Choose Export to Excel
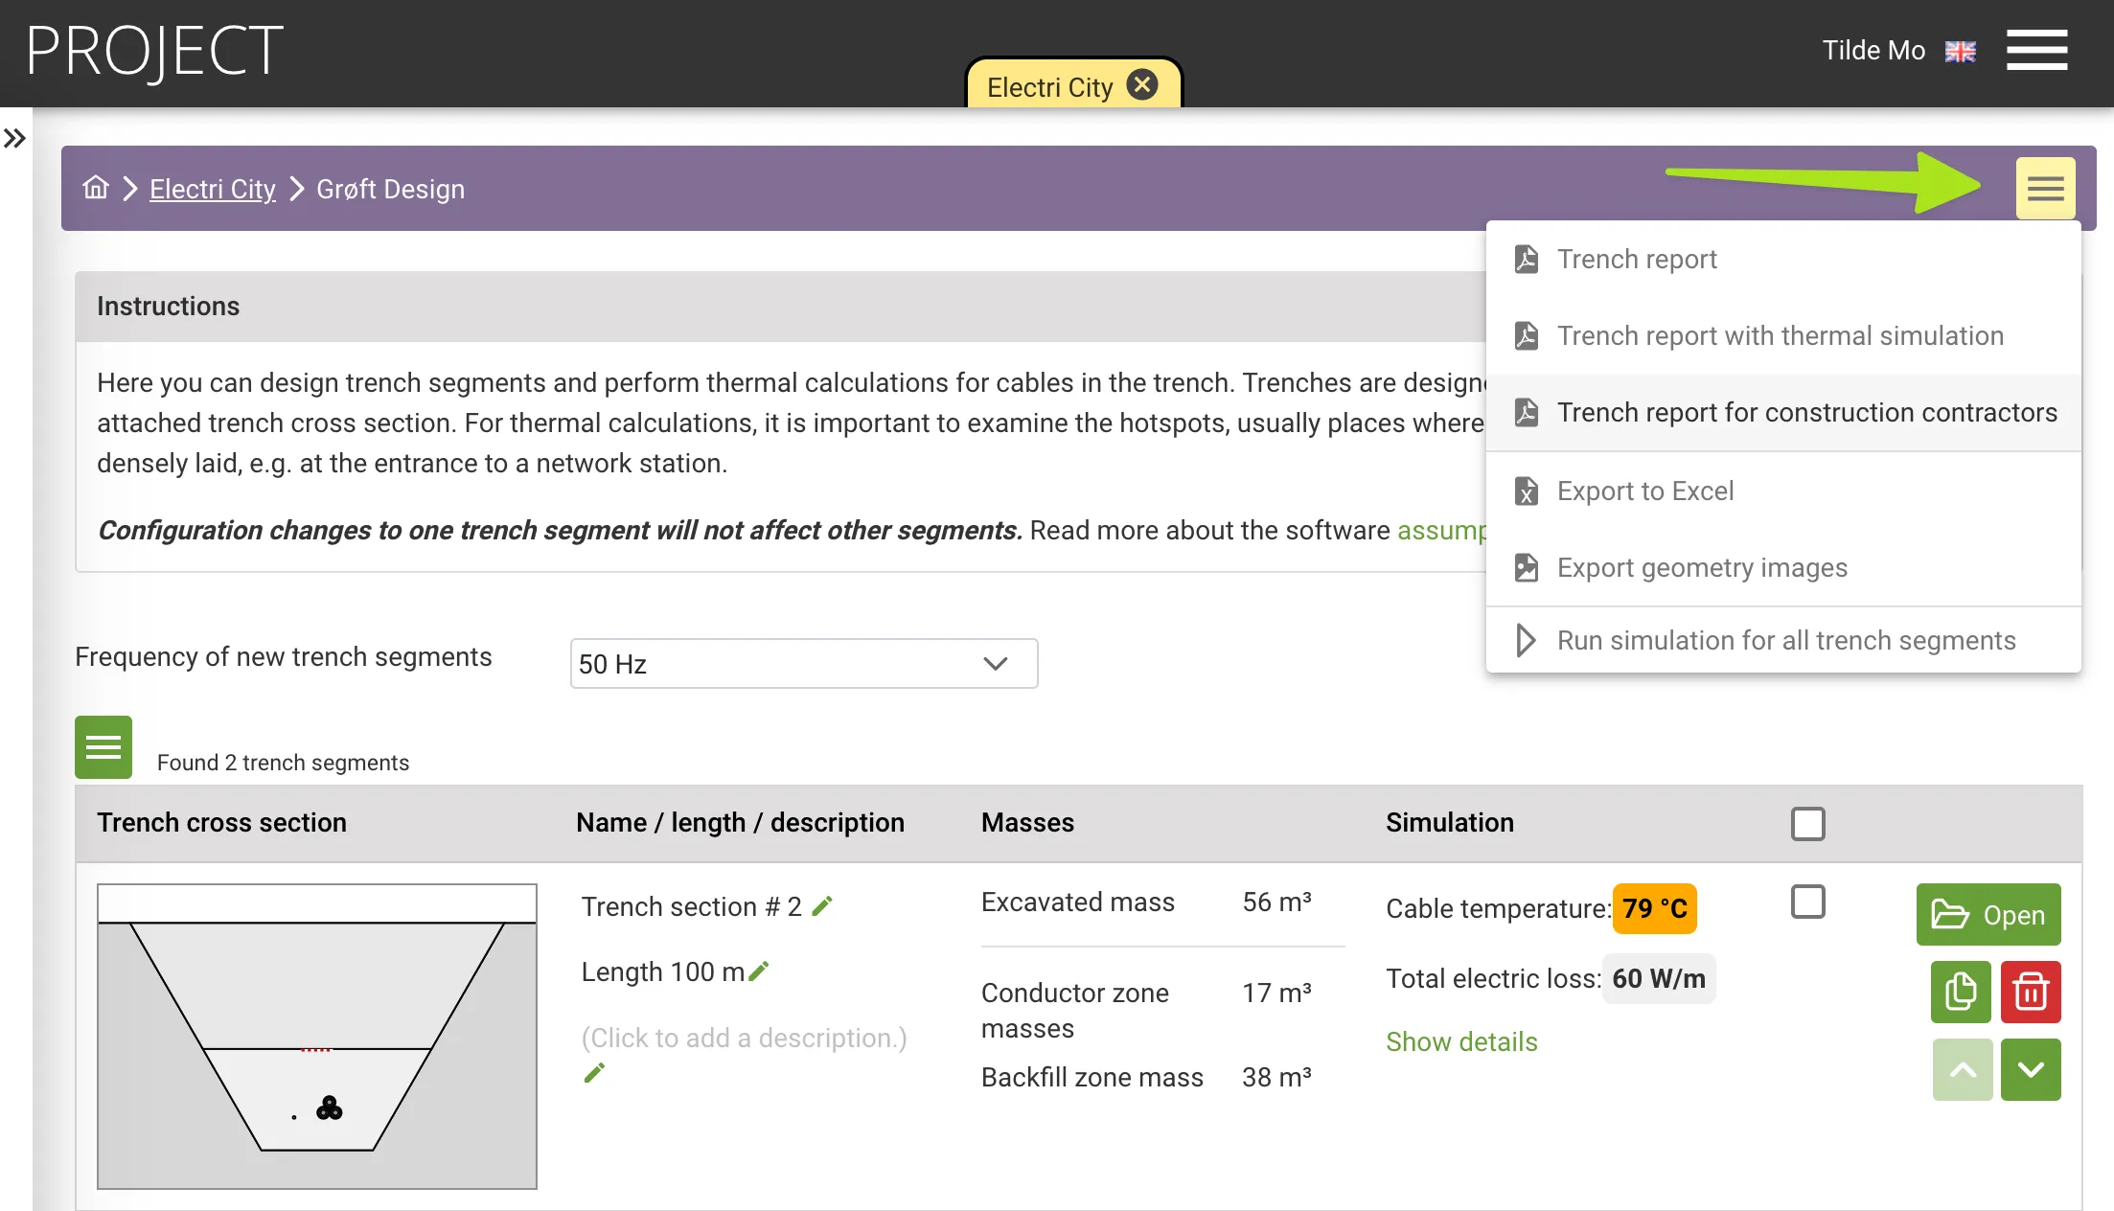The image size is (2114, 1211). [1644, 491]
